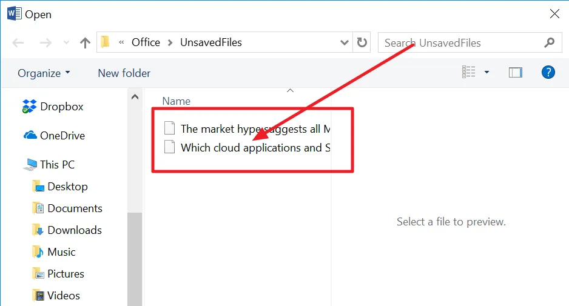Screen dimensions: 569x306
Task: Select "The market hype suggests" file
Action: click(x=247, y=128)
